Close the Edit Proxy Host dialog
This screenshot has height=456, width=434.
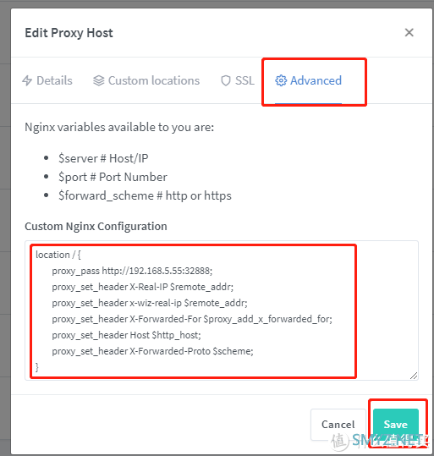(x=409, y=32)
